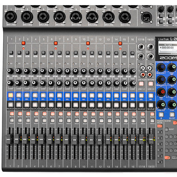Viewport: 177px width, 177px height.
Task: Toggle 48V phantom power for channels 5-8
Action: click(x=55, y=43)
